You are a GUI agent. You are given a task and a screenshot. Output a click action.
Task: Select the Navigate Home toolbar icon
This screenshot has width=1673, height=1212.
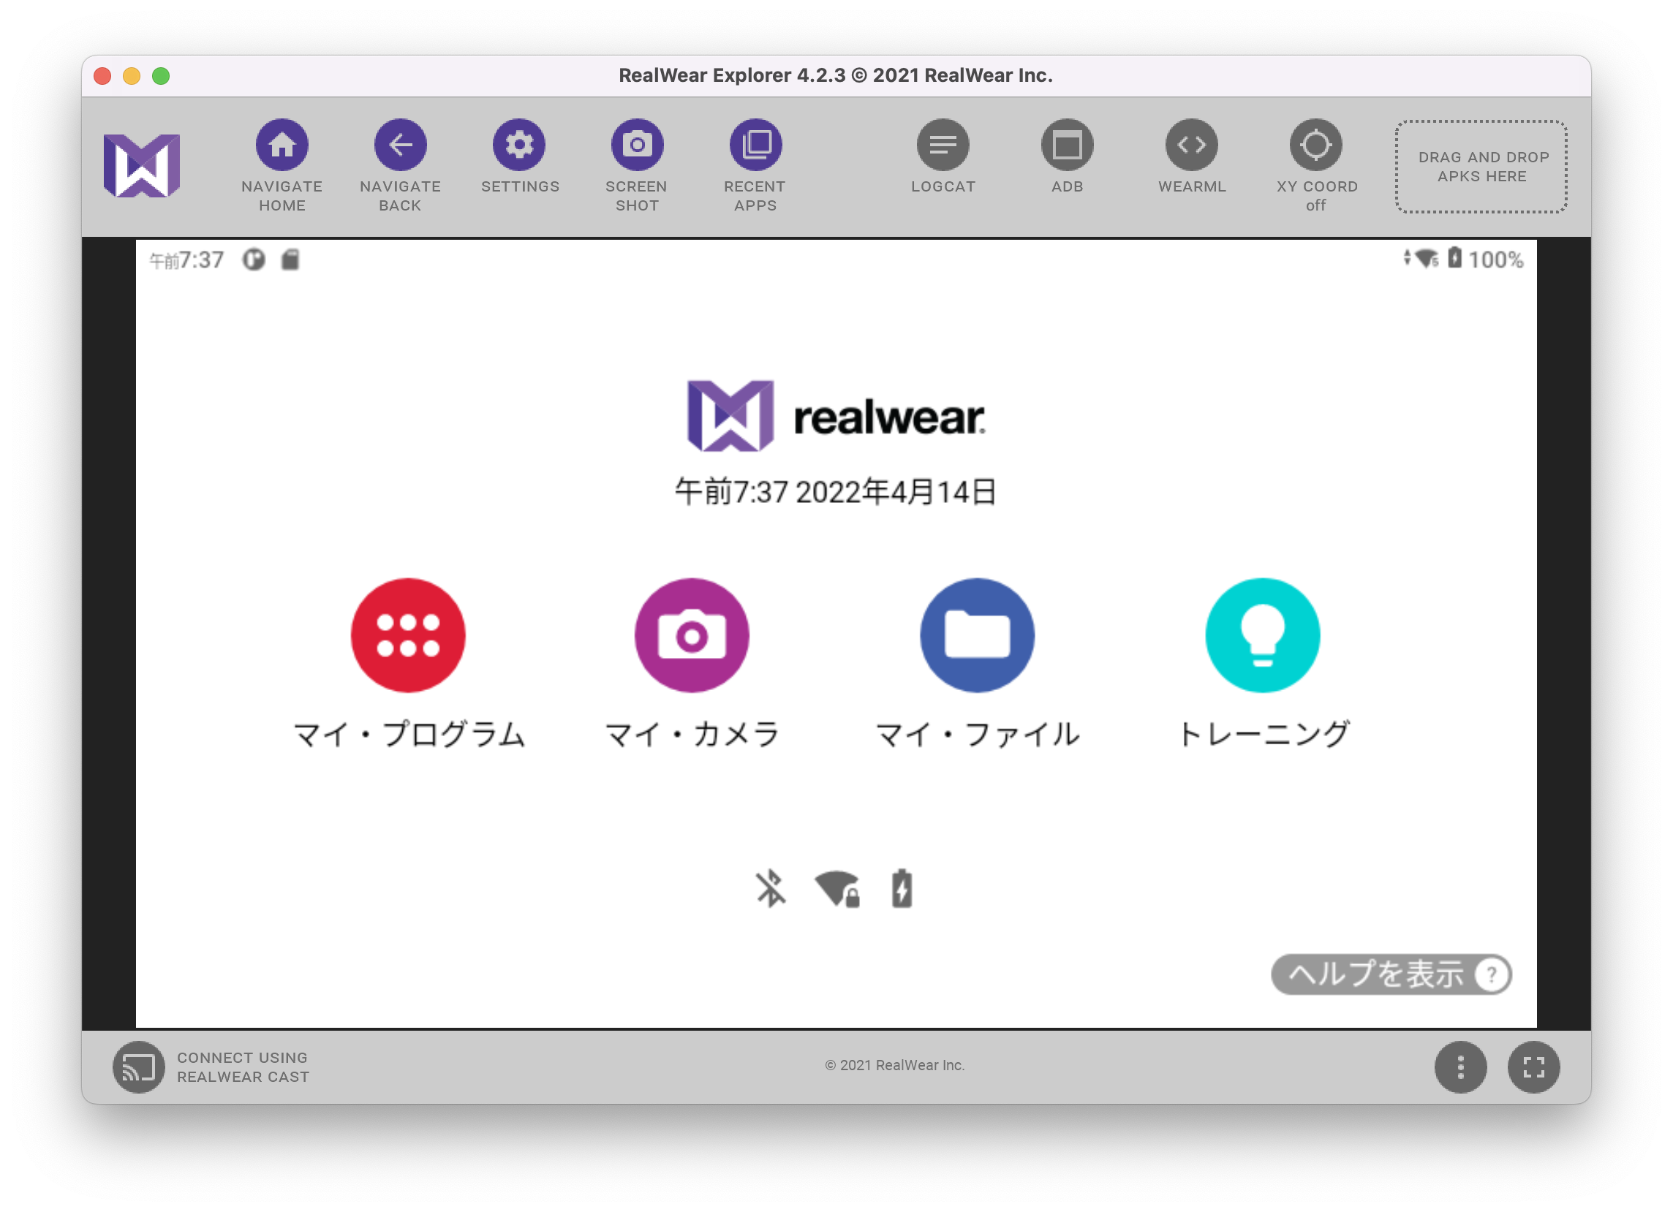(x=281, y=145)
